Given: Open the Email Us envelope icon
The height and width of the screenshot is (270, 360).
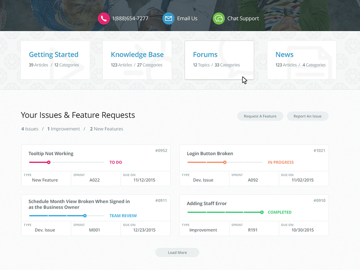Looking at the screenshot, I should click(x=168, y=18).
